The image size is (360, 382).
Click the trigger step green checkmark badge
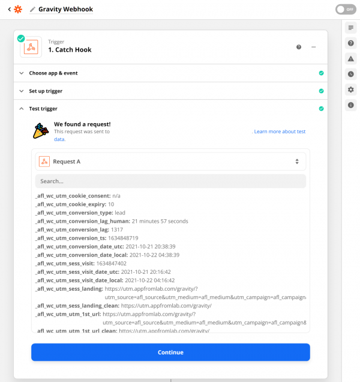click(21, 38)
